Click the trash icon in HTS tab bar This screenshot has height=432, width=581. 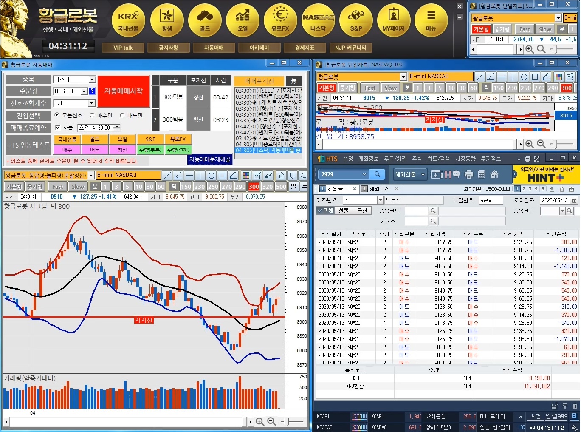[561, 189]
